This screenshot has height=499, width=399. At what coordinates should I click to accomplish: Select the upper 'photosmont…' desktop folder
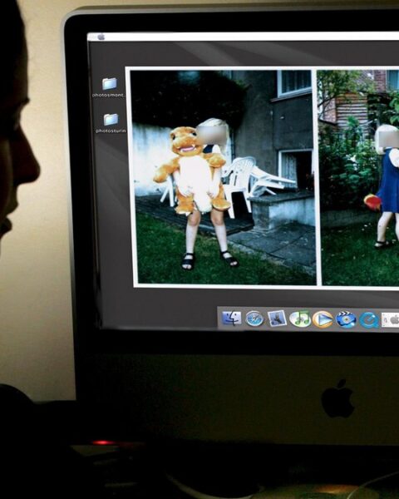(109, 86)
